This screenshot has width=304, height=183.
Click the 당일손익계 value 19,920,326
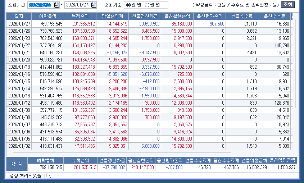[x=117, y=117]
